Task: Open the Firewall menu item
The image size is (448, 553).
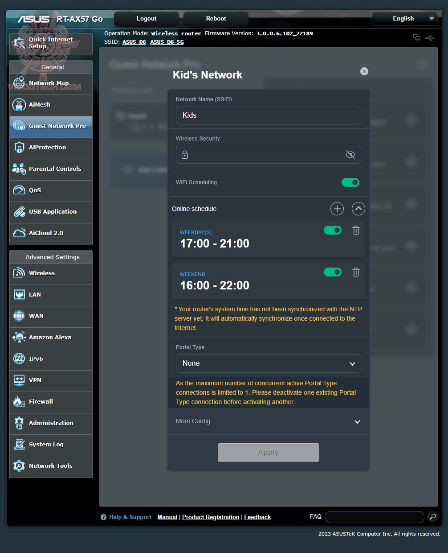Action: [51, 402]
